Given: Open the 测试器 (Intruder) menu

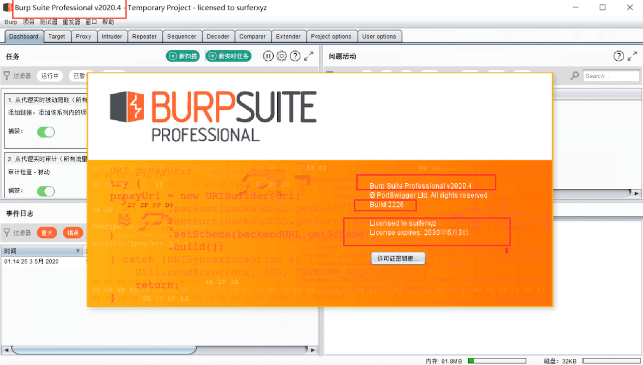Looking at the screenshot, I should pos(49,22).
